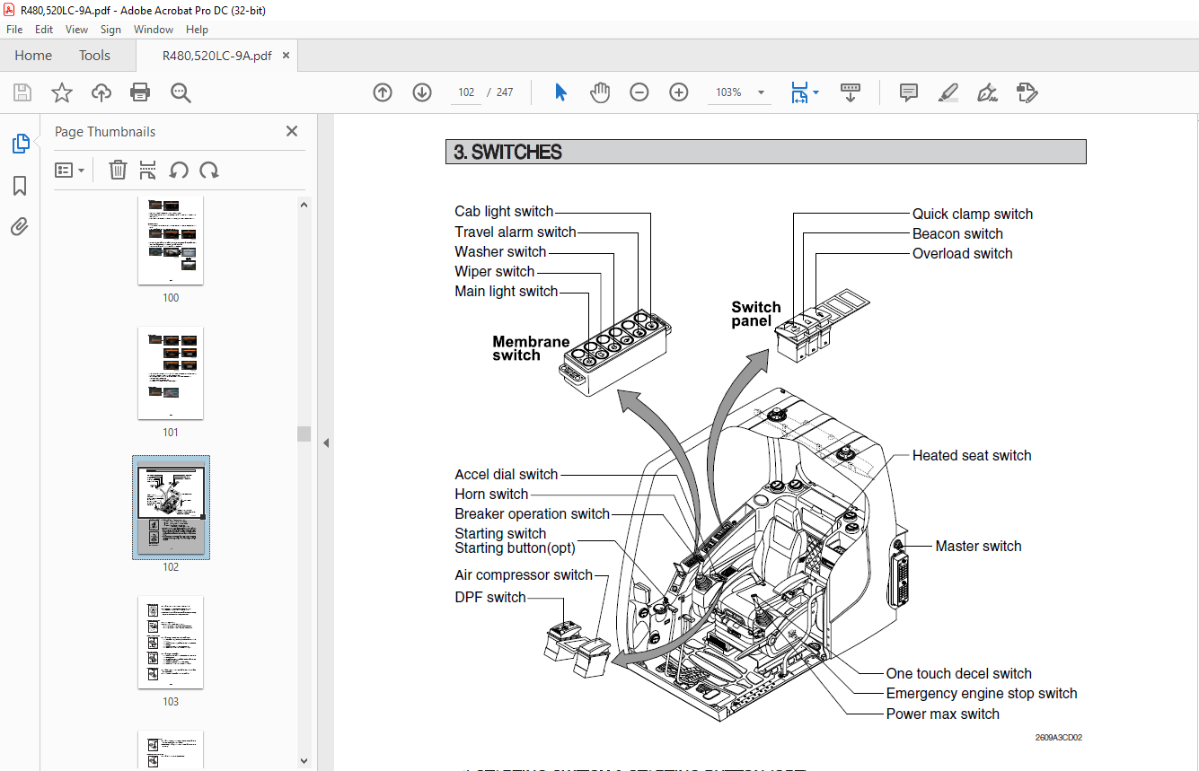Screen dimensions: 1199x771
Task: Select page 102 thumbnail
Action: pos(171,506)
